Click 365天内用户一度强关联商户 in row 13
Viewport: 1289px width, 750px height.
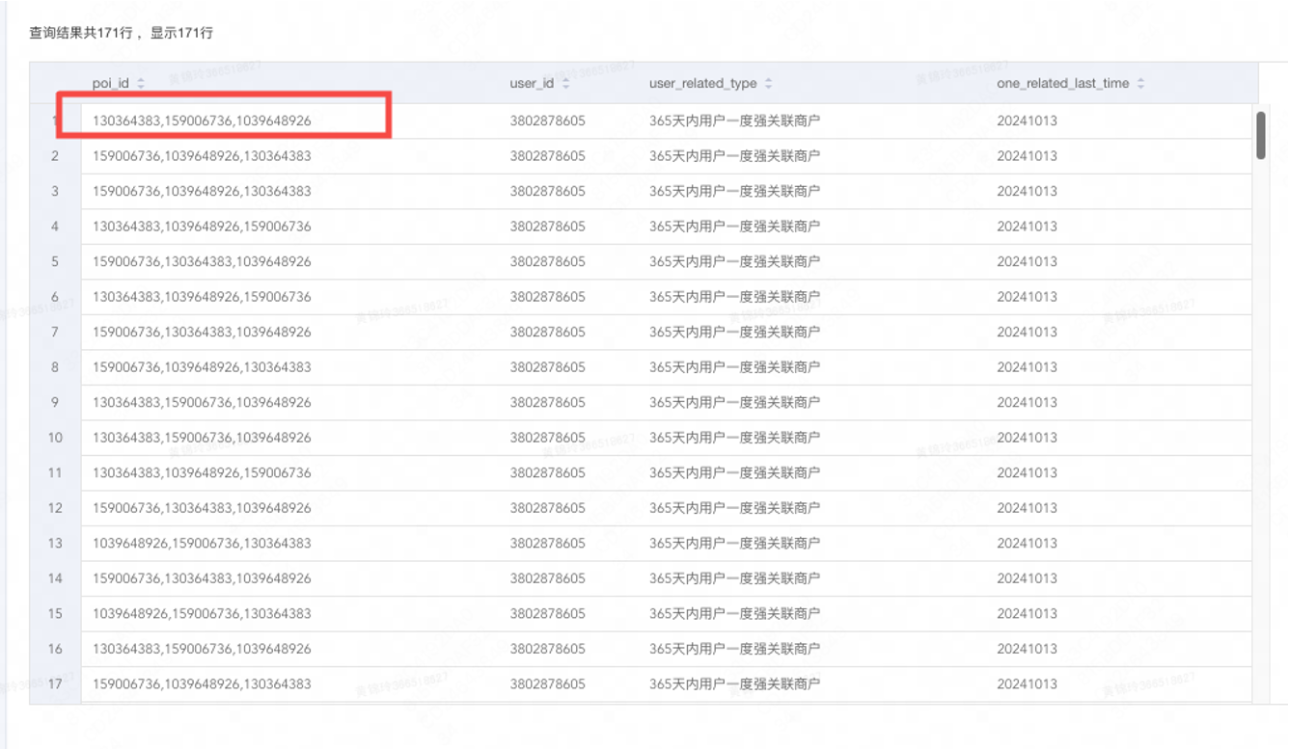tap(734, 543)
